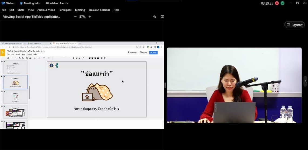Zoom in shared content with plus
This screenshot has width=308, height=150.
coord(90,17)
